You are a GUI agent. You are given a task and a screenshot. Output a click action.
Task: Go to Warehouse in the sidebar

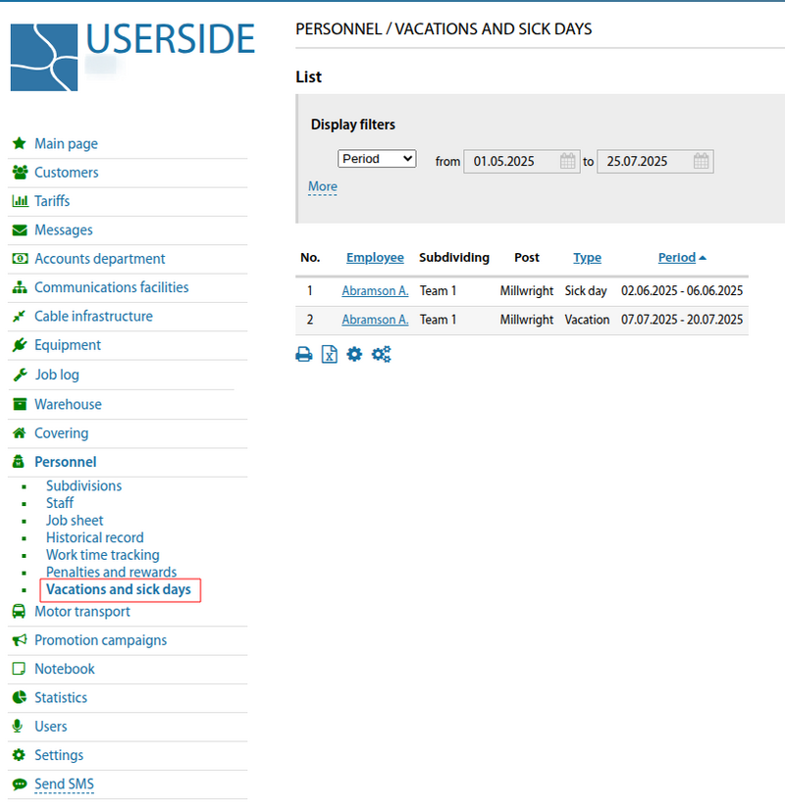pos(68,404)
